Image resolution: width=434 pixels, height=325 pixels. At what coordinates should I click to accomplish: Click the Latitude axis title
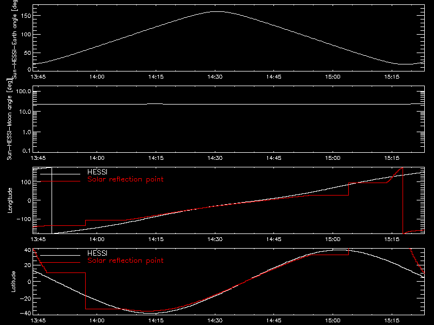pos(13,282)
